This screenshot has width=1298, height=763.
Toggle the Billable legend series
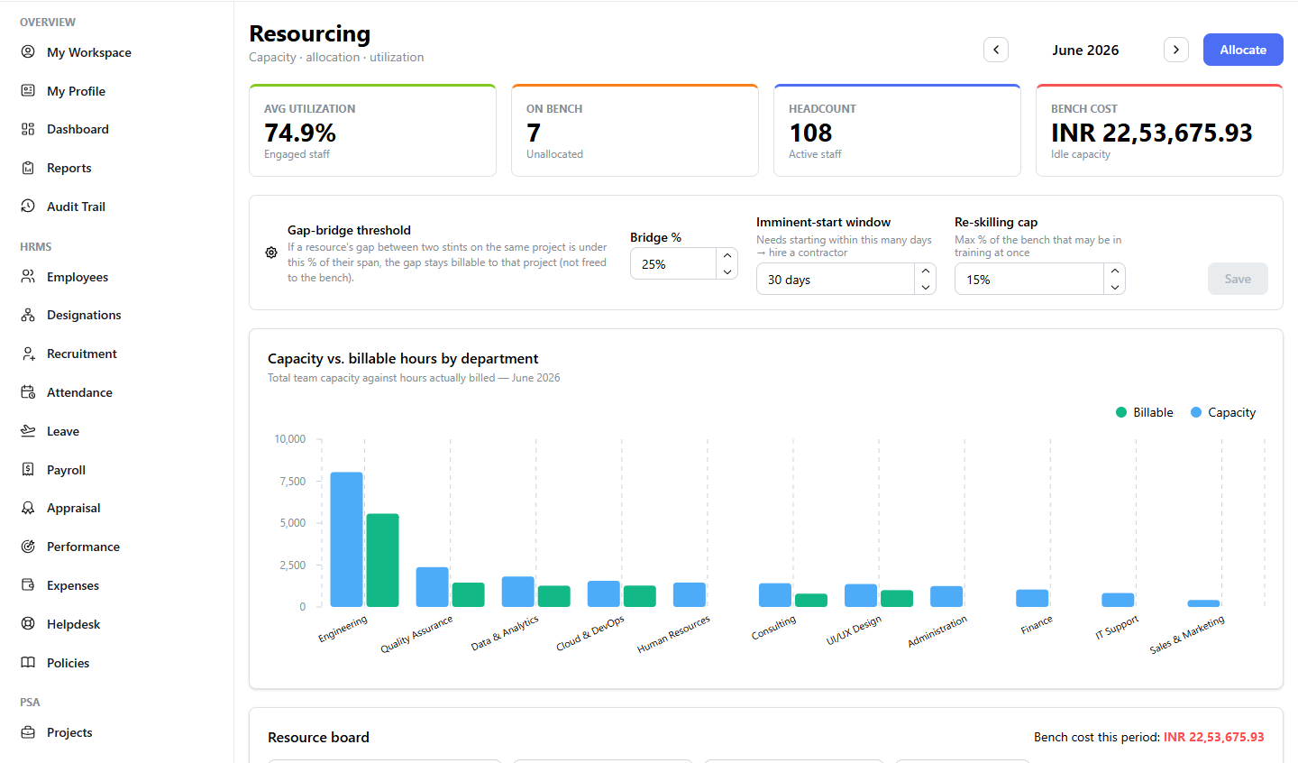(1145, 412)
